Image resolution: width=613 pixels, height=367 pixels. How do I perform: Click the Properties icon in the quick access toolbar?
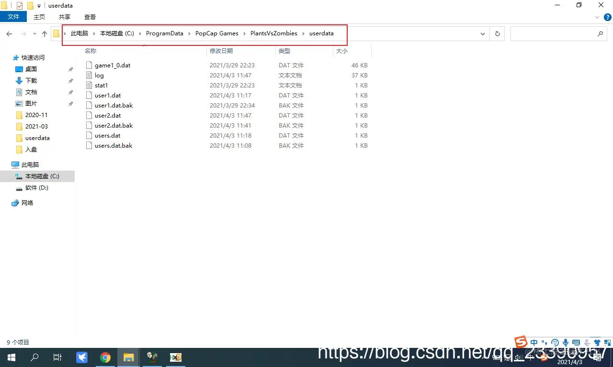pyautogui.click(x=20, y=6)
